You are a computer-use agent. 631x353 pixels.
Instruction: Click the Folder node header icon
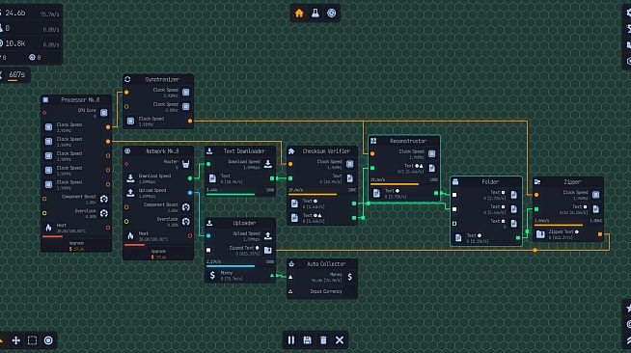pyautogui.click(x=455, y=181)
